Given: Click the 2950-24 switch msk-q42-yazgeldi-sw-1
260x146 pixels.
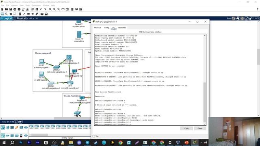Looking at the screenshot, I should pyautogui.click(x=51, y=83).
